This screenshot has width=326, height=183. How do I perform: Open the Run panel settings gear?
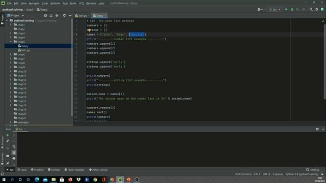[317, 129]
